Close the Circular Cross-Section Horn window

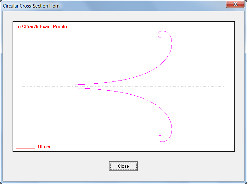235,4
